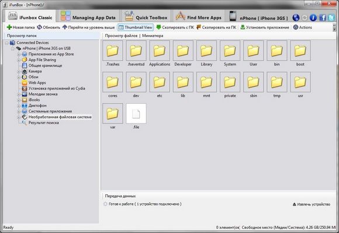This screenshot has height=233, width=339.
Task: Refresh the view using Обновить
Action: point(49,28)
